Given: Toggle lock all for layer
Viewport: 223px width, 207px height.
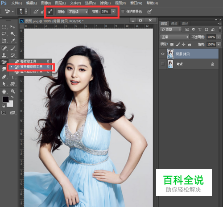Looking at the screenshot, I should [x=190, y=44].
